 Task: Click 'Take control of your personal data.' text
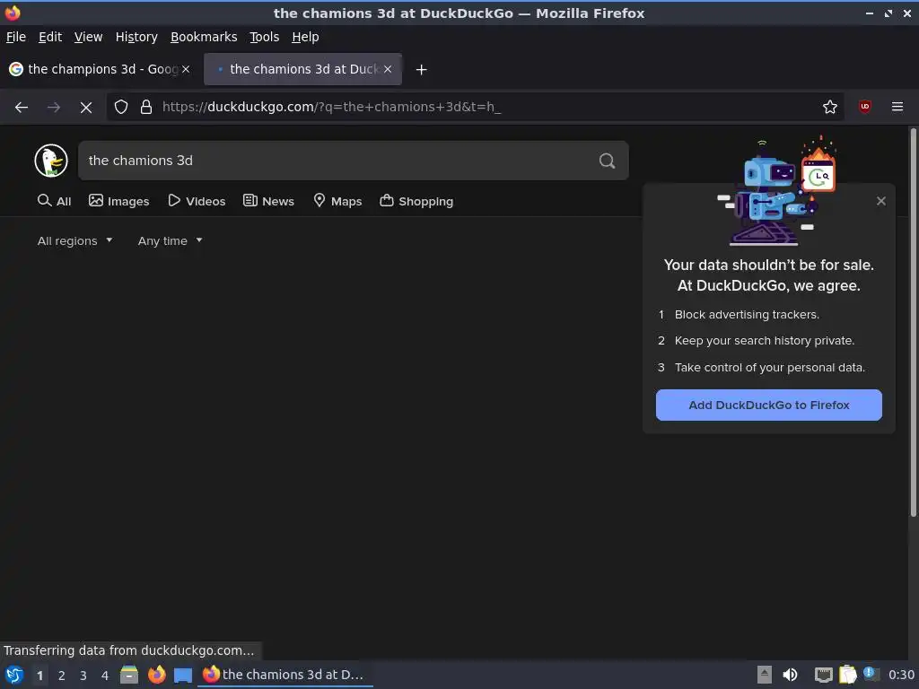(769, 367)
